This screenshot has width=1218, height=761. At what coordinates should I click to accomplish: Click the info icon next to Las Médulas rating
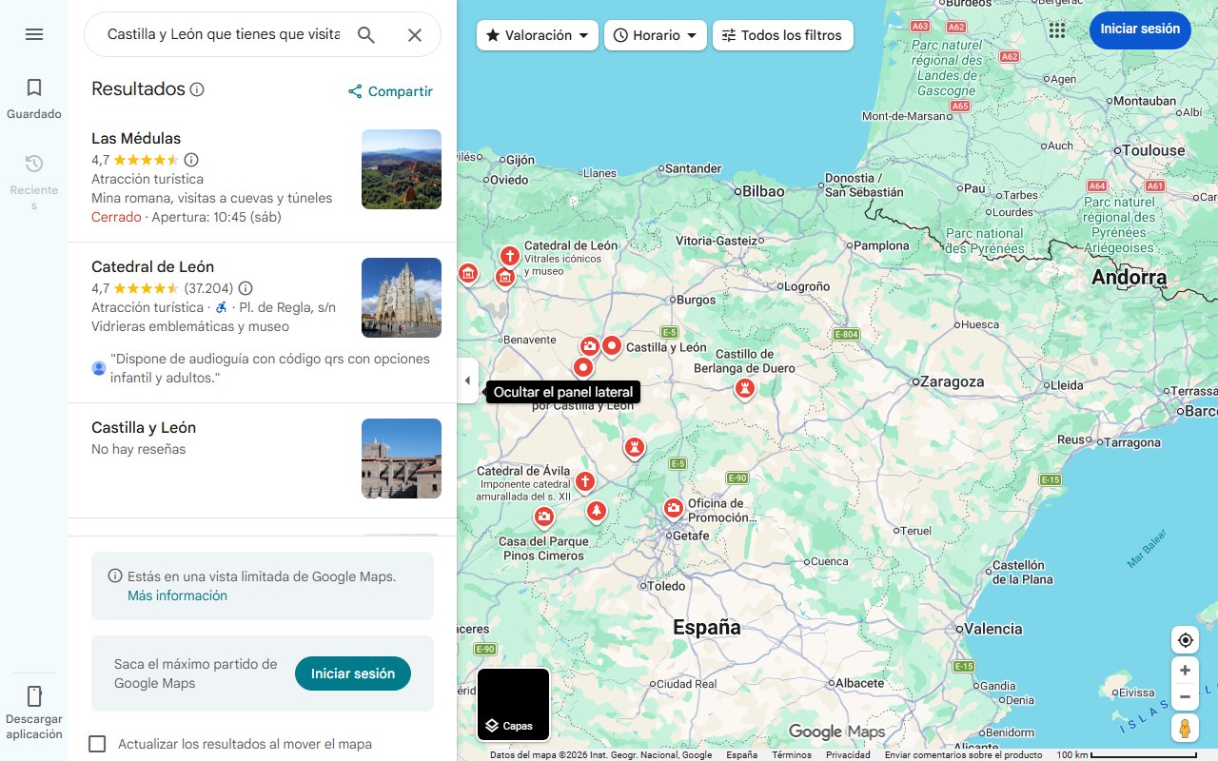191,160
